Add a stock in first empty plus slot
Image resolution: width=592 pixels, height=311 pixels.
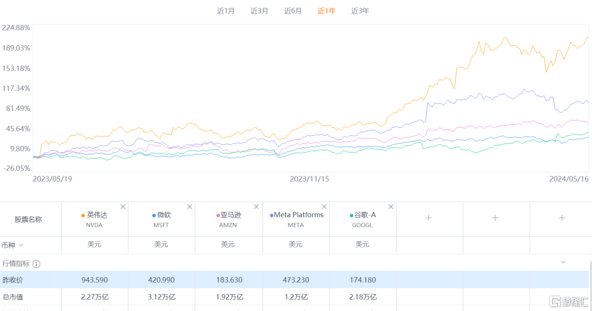[x=429, y=218]
